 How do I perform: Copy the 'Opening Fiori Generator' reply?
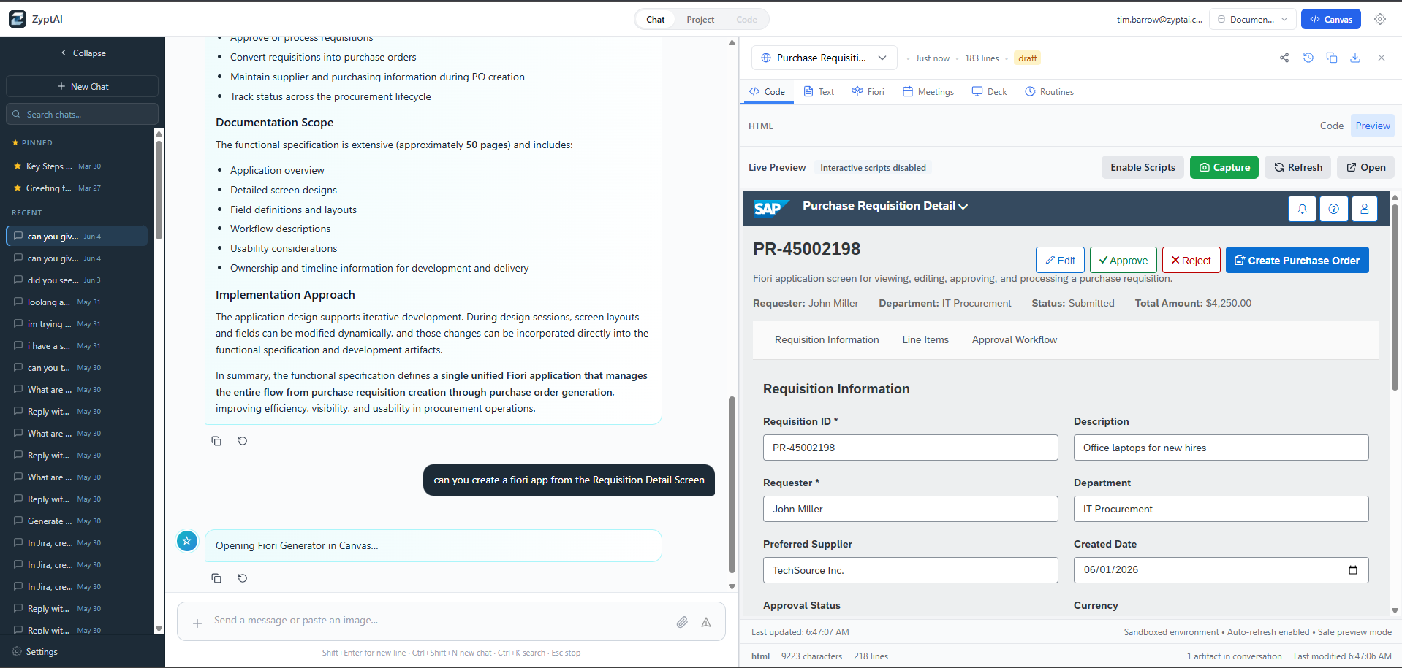click(216, 578)
